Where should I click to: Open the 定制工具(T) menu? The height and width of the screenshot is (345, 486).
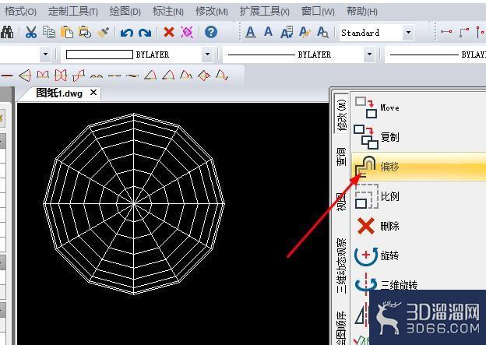click(x=73, y=12)
